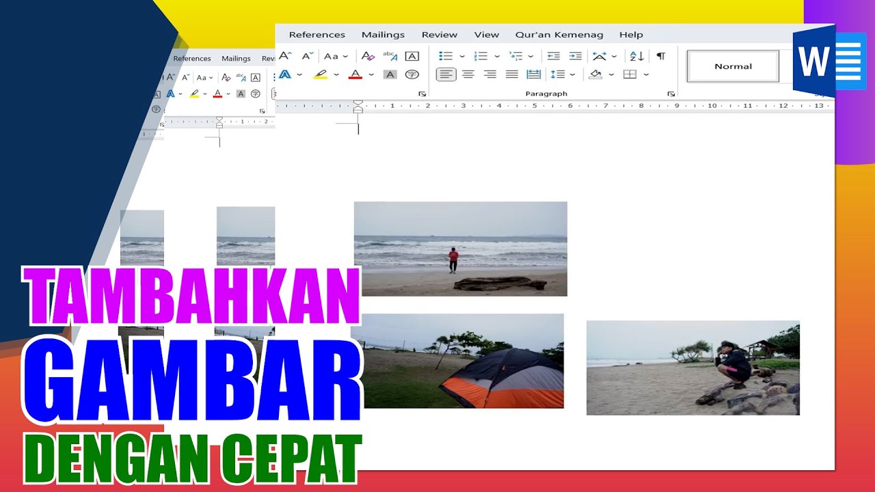Open Paragraph settings dialog launcher
This screenshot has height=492, width=875.
point(671,94)
